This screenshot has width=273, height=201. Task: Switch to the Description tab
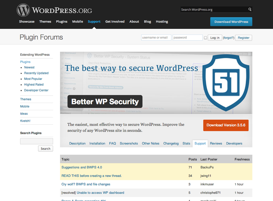click(77, 143)
